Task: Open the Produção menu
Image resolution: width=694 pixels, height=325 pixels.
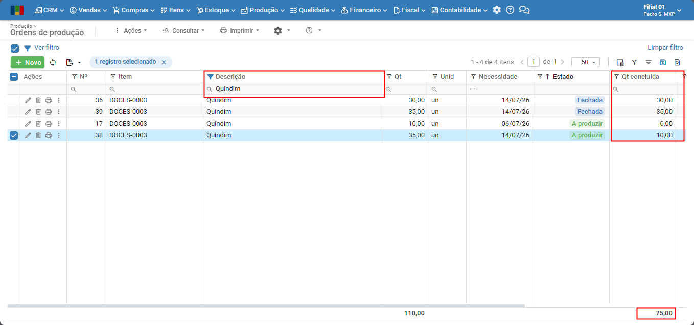Action: tap(263, 10)
